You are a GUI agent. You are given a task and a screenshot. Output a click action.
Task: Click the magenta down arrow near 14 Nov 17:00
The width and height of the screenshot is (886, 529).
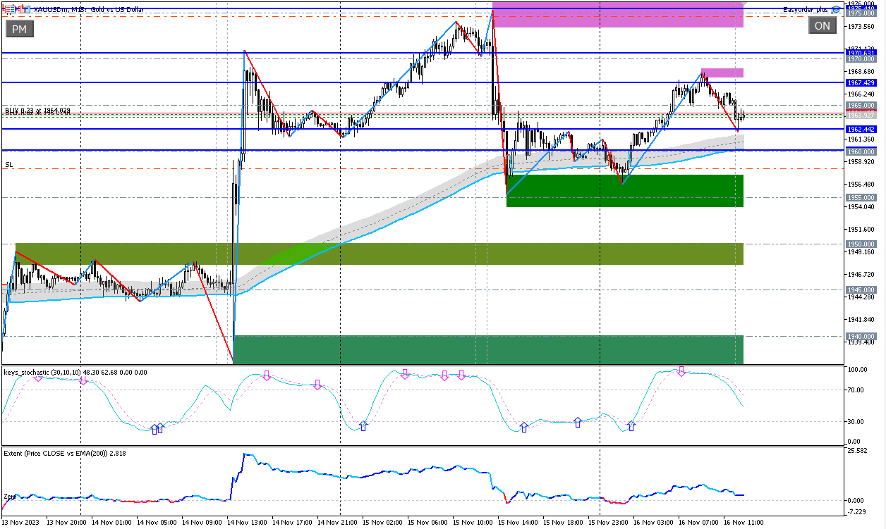point(317,385)
